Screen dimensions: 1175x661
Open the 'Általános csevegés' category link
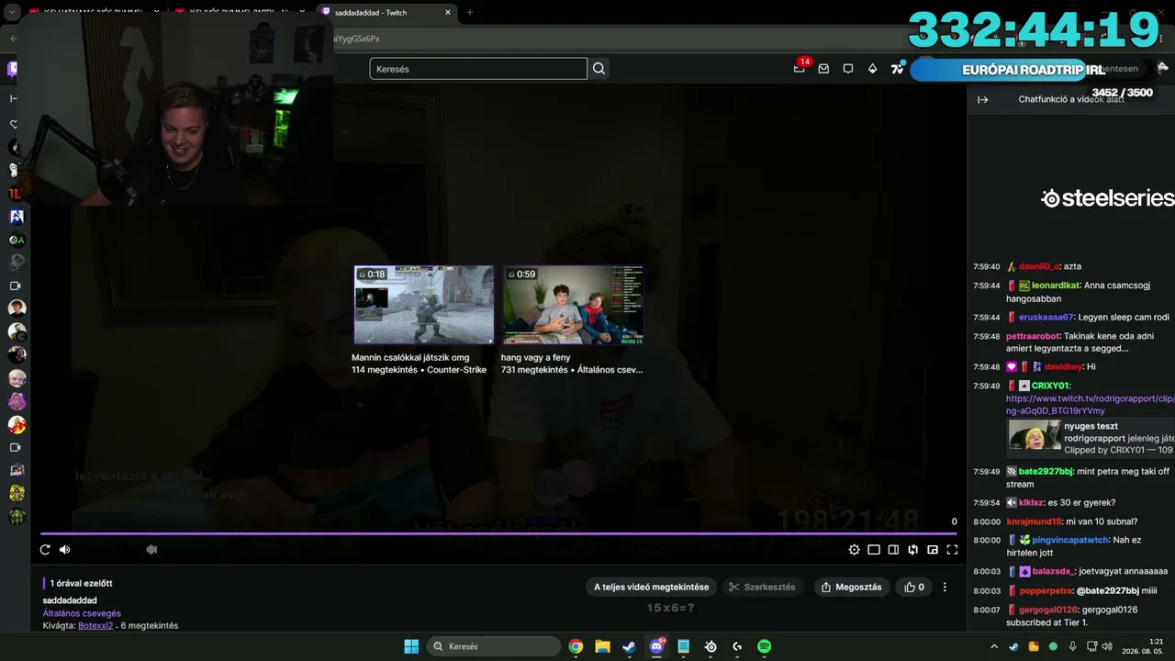click(82, 613)
